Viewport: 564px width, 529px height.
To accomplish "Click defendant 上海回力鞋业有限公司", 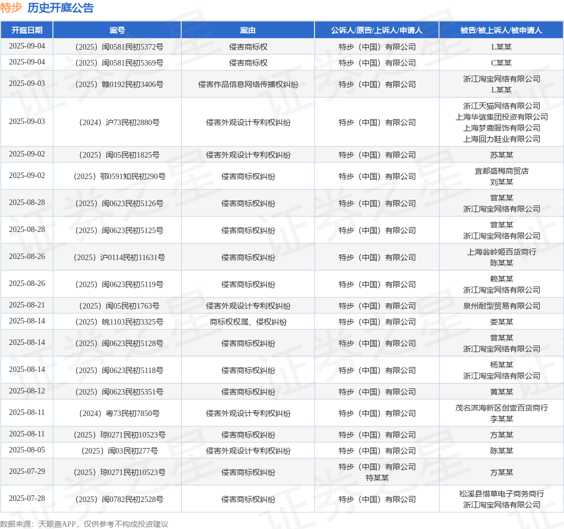I will click(x=501, y=139).
